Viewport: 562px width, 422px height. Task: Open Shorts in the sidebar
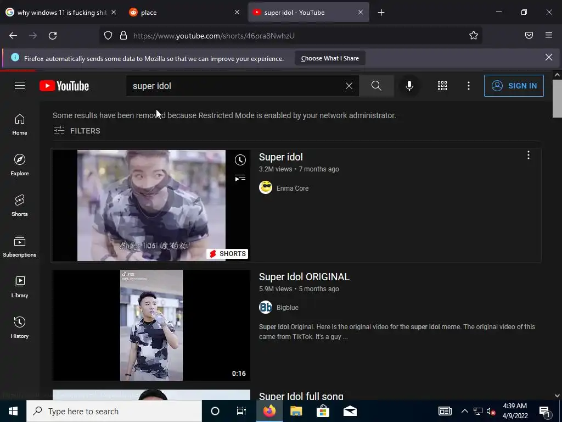(x=20, y=206)
